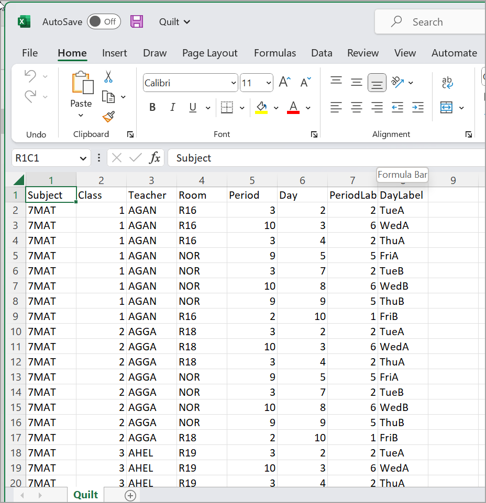This screenshot has width=486, height=503.
Task: Toggle the AutoSave switch
Action: (x=104, y=21)
